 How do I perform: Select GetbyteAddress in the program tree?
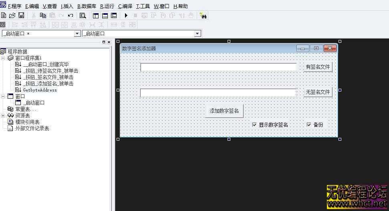pyautogui.click(x=40, y=90)
